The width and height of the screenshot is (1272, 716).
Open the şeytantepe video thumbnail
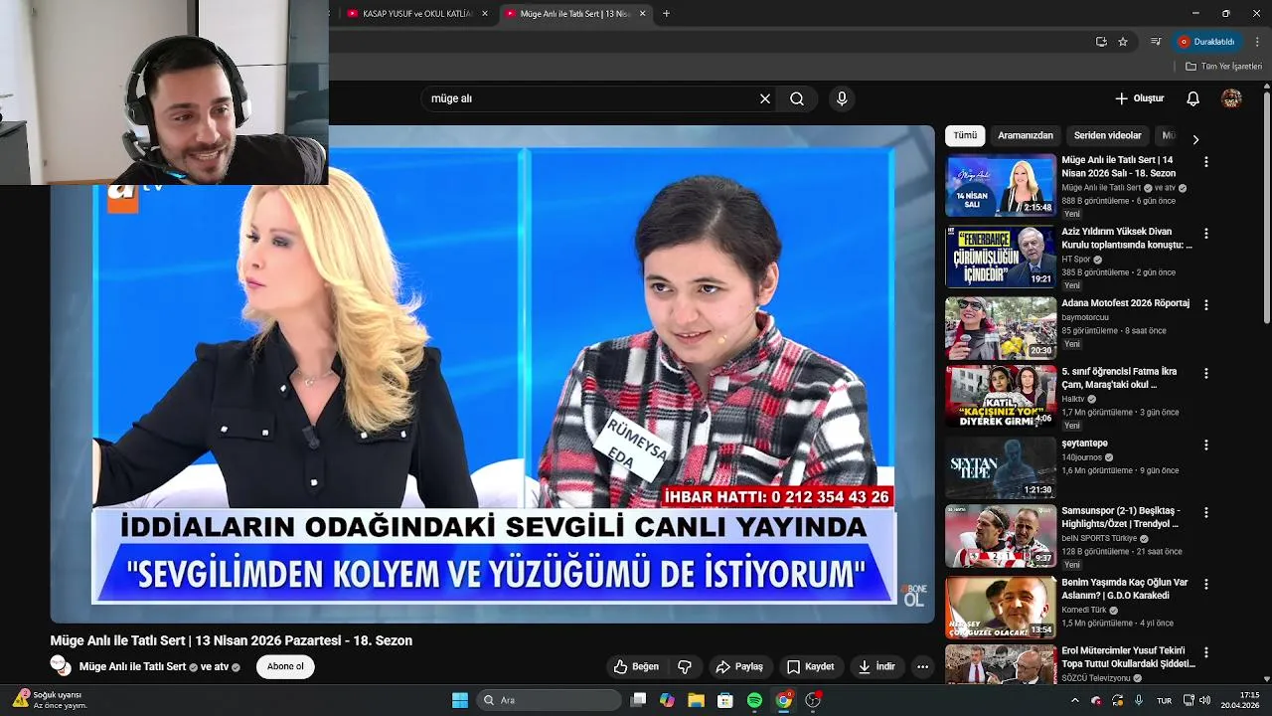click(1000, 467)
